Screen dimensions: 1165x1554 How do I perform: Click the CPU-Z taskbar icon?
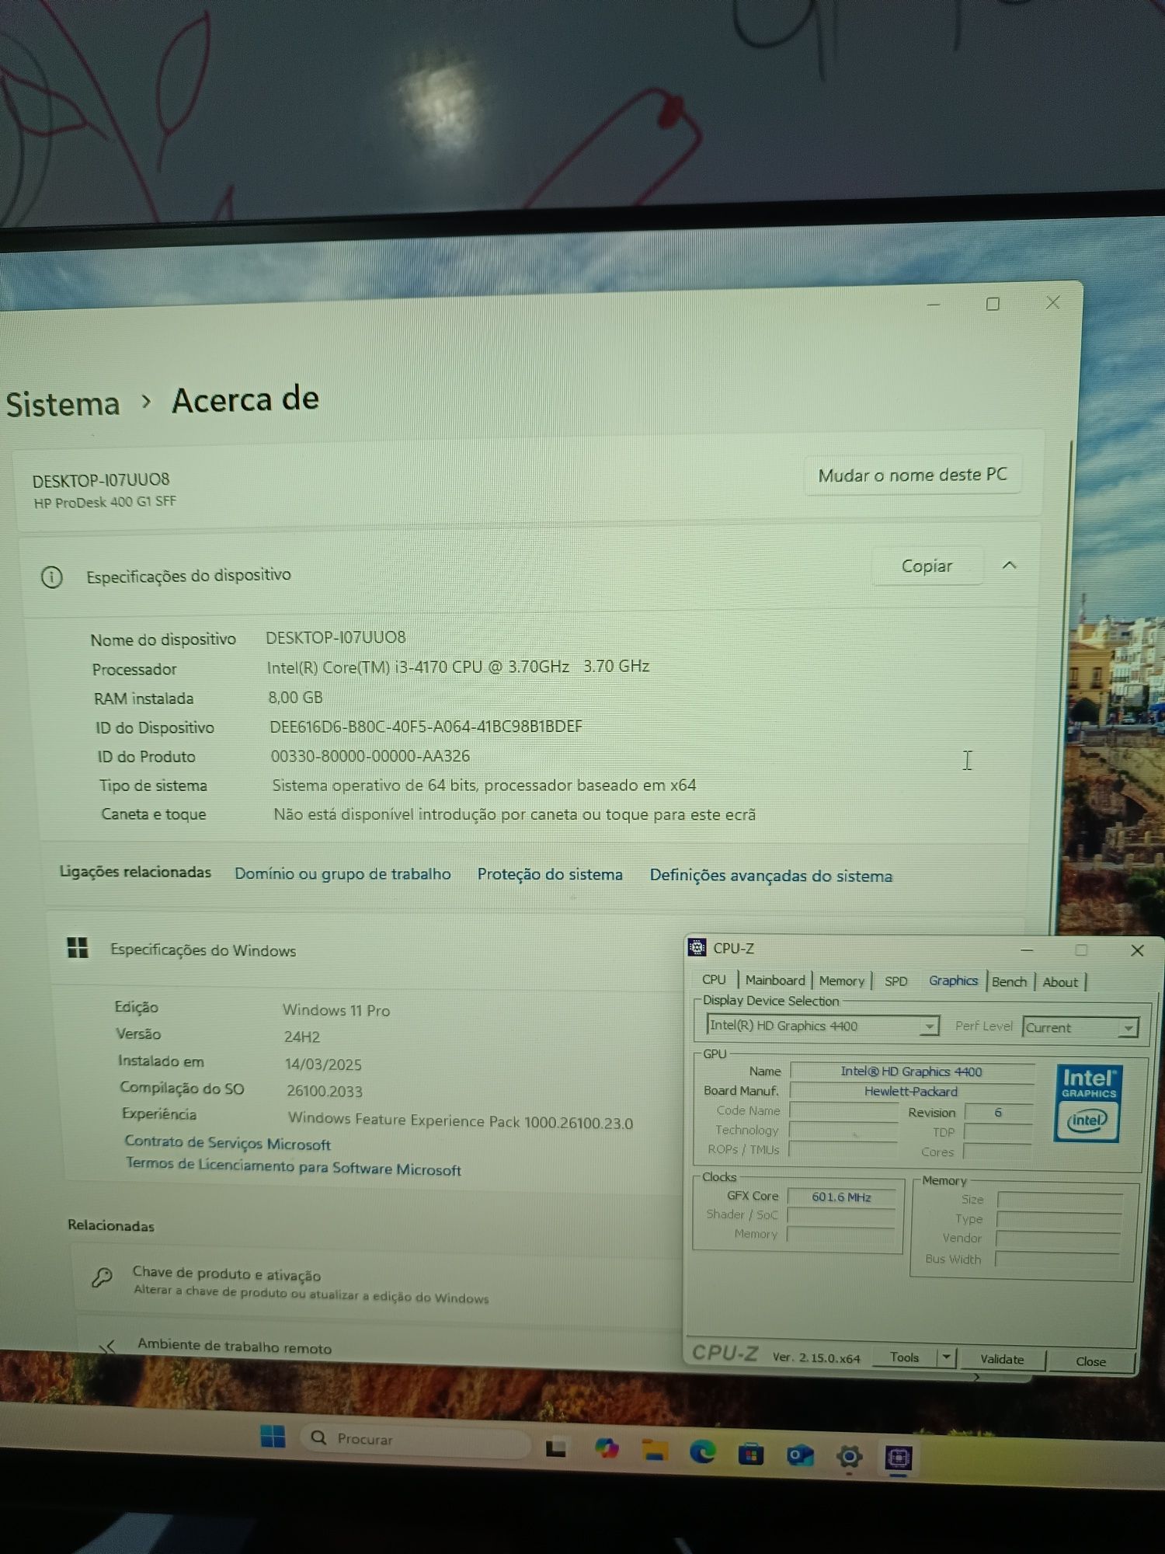pyautogui.click(x=899, y=1458)
